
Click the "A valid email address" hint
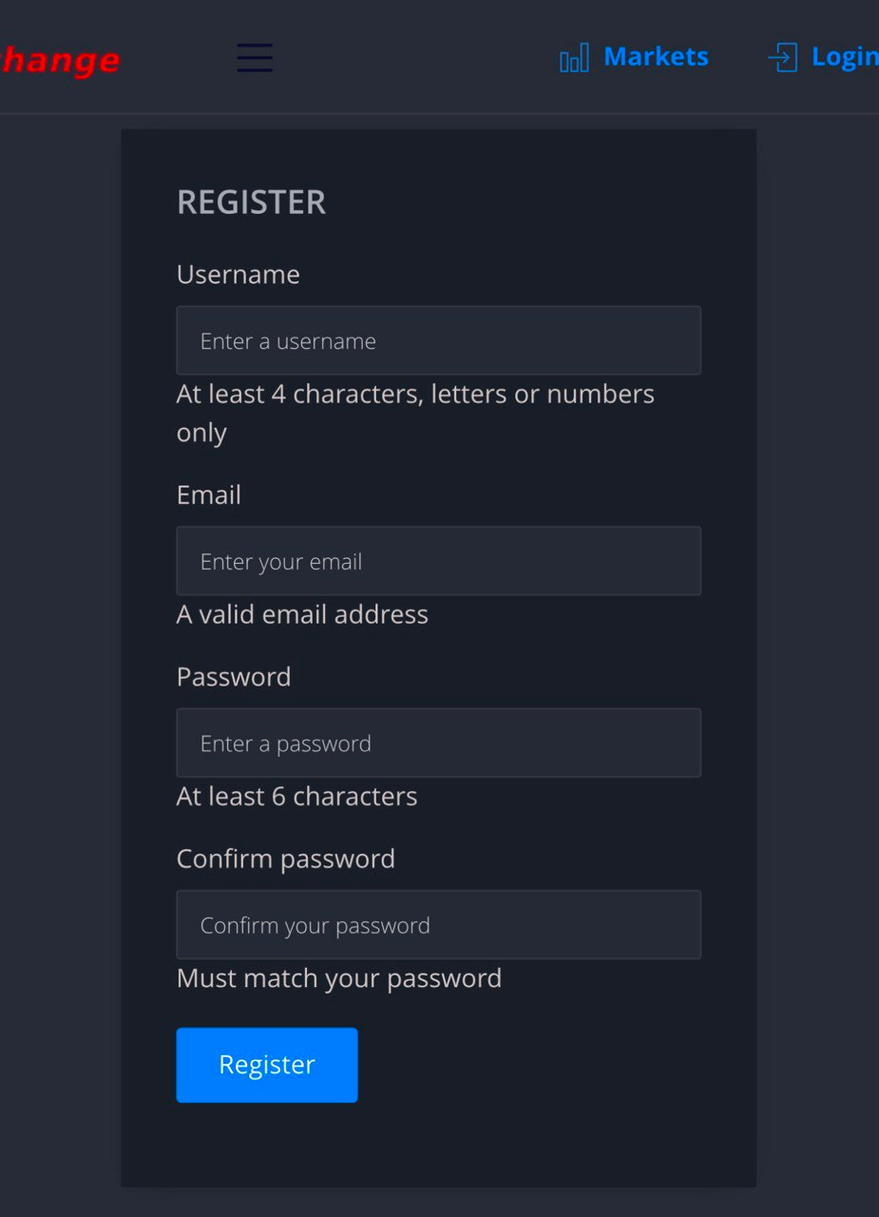(302, 614)
